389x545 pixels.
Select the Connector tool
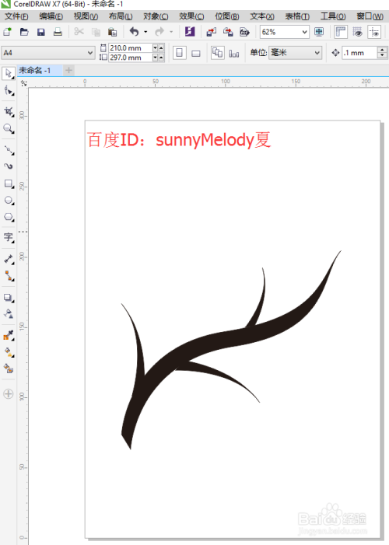tap(9, 276)
